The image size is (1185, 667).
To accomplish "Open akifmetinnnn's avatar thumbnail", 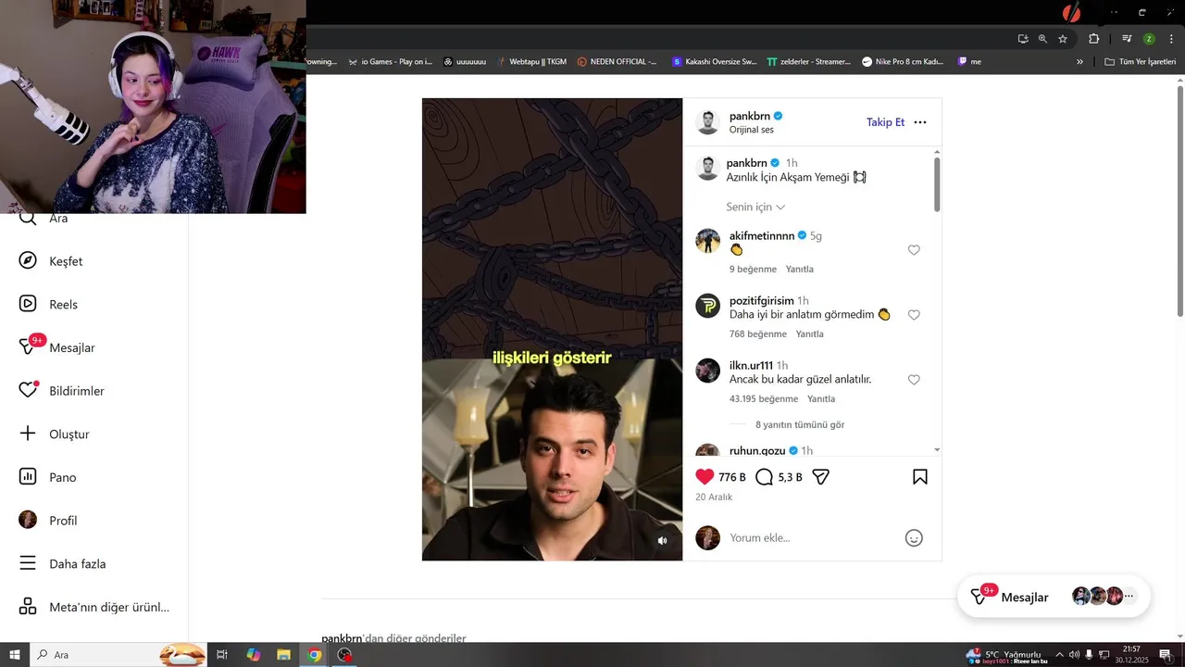I will [x=707, y=241].
